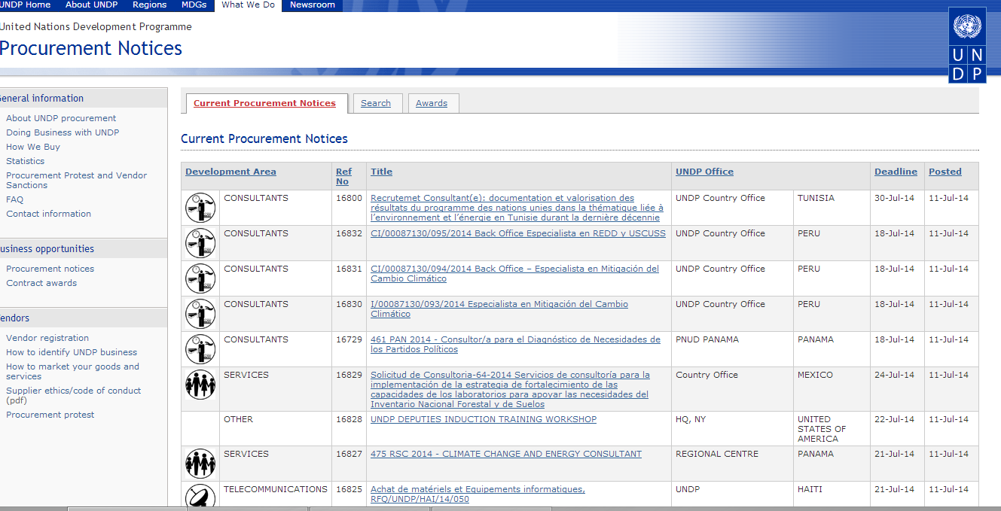Click the UNDP logo in header

tap(967, 47)
